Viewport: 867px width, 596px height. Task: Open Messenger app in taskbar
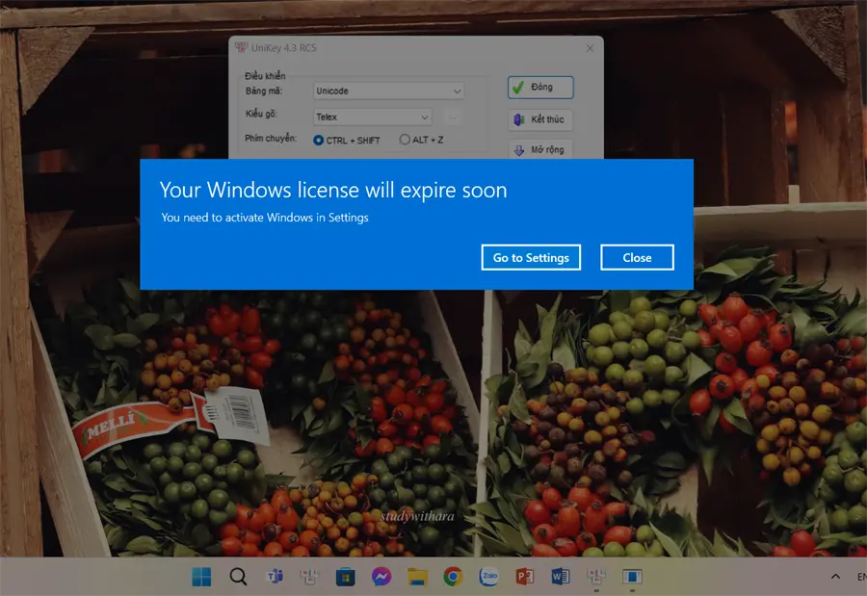click(381, 577)
